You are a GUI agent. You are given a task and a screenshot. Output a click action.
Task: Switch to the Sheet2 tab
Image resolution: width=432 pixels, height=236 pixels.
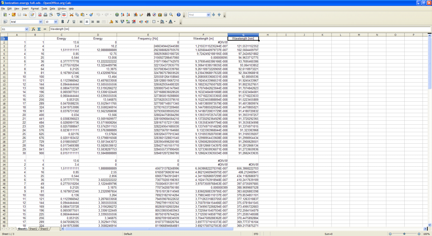(x=33, y=229)
